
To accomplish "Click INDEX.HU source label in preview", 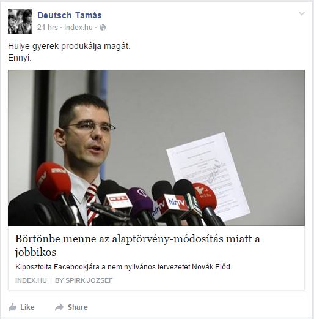I will tap(31, 280).
